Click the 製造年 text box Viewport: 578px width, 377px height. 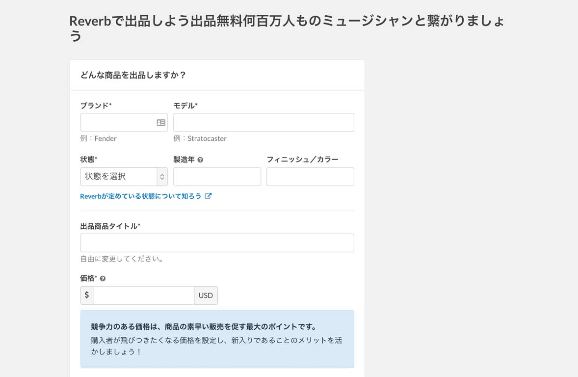pos(217,176)
